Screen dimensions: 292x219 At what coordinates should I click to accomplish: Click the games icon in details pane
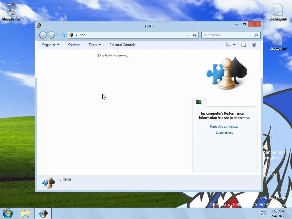pos(48,183)
